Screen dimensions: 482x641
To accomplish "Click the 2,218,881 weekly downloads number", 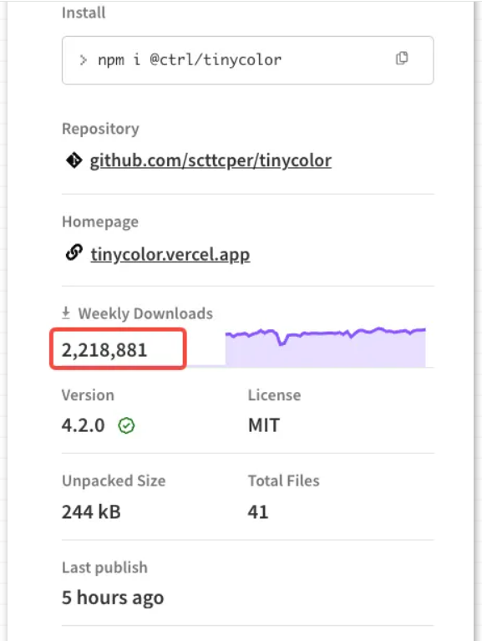I will pyautogui.click(x=104, y=350).
